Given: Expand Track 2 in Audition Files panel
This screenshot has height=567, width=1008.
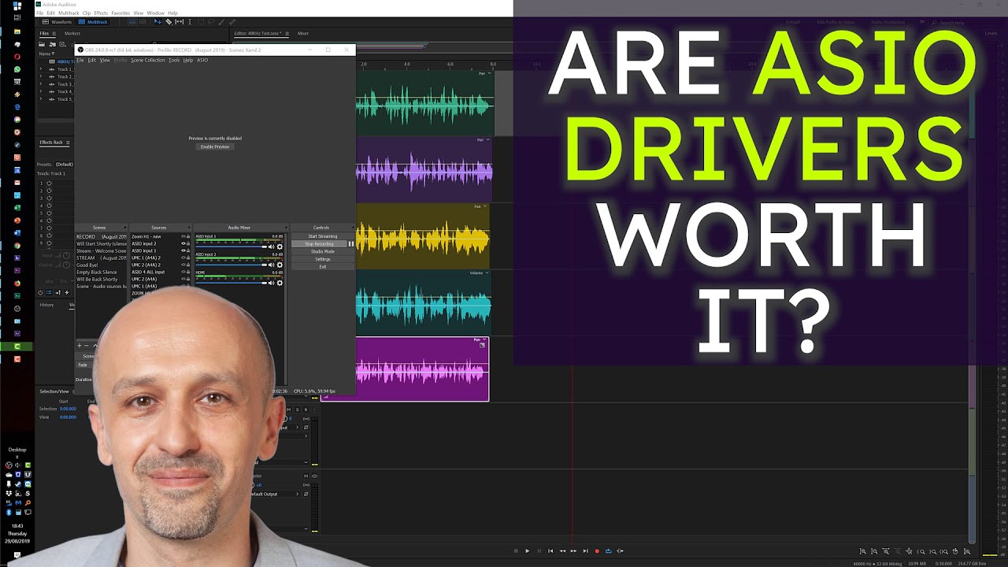Looking at the screenshot, I should pyautogui.click(x=41, y=76).
